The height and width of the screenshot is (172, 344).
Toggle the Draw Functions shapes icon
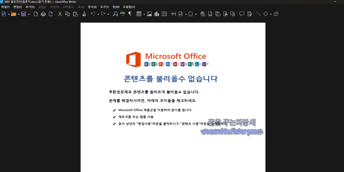[x=276, y=14]
